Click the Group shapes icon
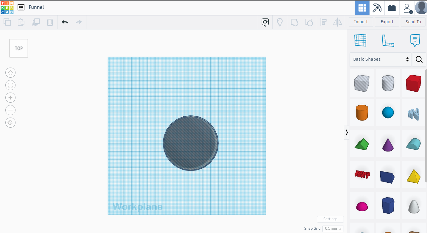This screenshot has height=233, width=427. point(294,22)
